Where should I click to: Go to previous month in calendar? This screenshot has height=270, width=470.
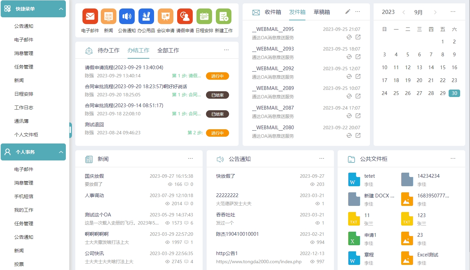[x=404, y=12]
